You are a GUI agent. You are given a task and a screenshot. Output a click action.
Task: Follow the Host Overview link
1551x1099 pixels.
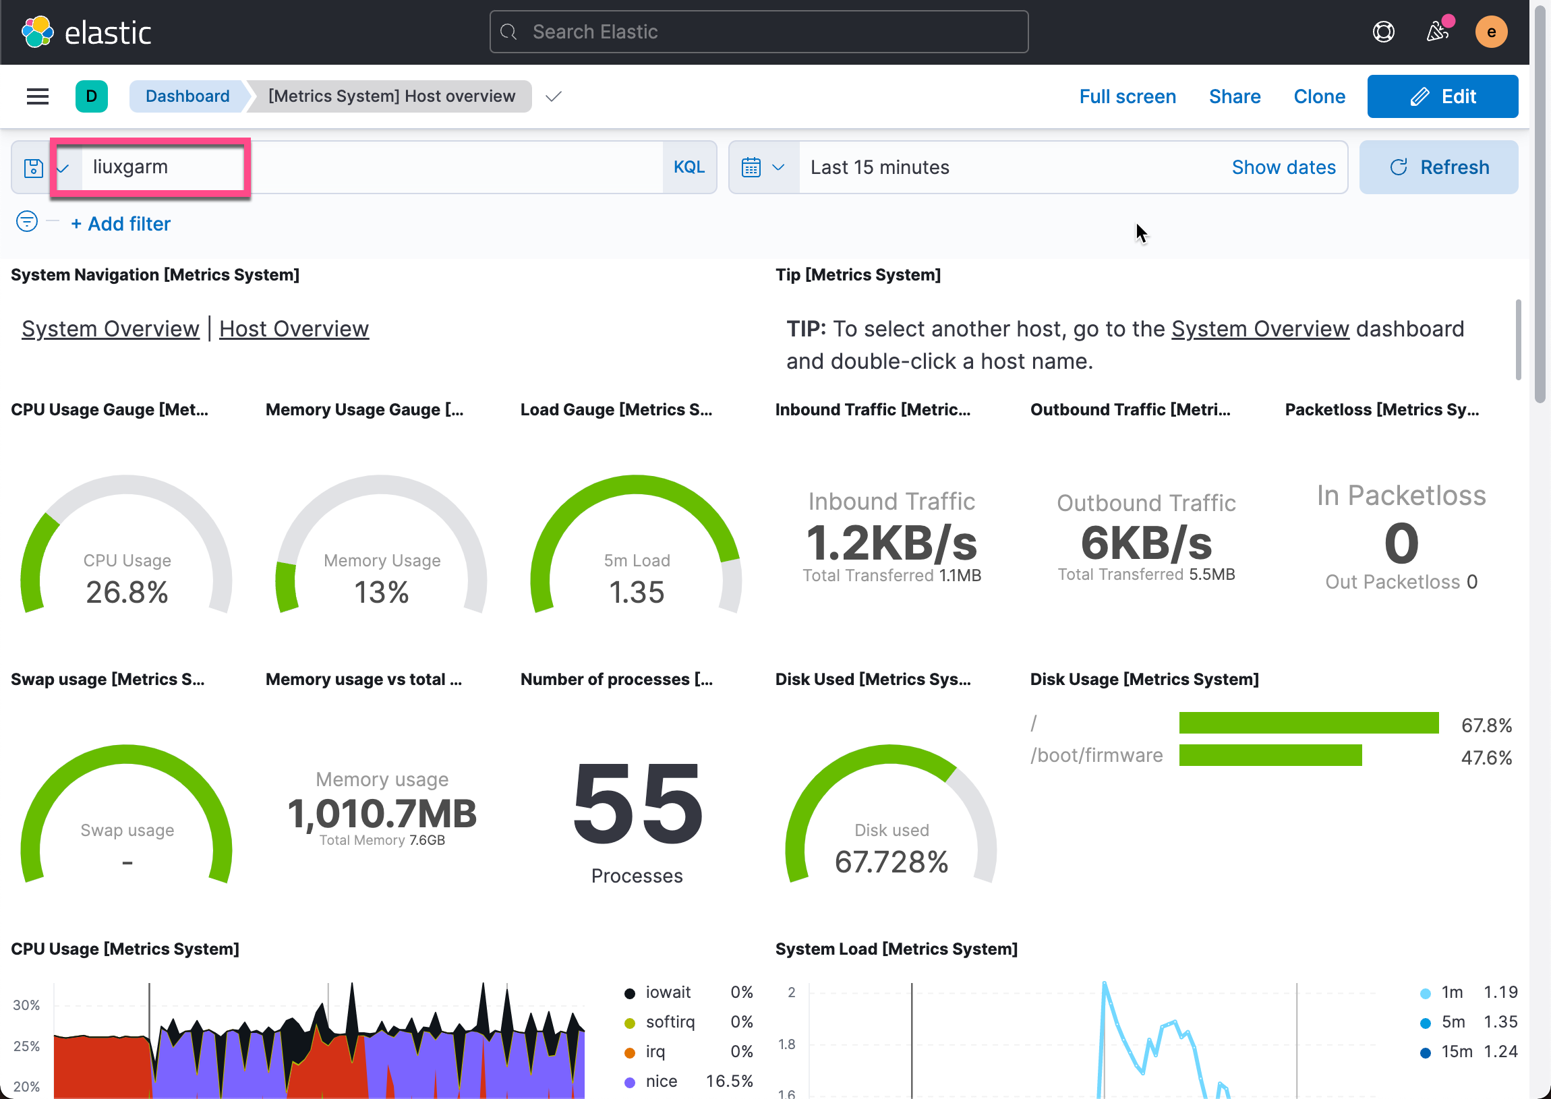coord(294,329)
